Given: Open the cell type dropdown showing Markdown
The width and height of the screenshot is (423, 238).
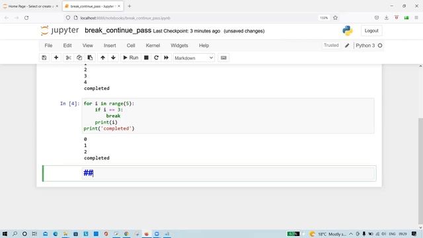Looking at the screenshot, I should (x=194, y=58).
